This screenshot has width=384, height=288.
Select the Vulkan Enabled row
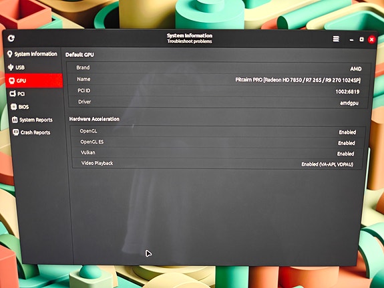(217, 153)
